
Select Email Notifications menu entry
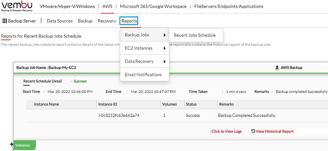[145, 74]
